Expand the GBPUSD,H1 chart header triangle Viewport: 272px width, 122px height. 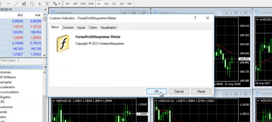(x=54, y=101)
